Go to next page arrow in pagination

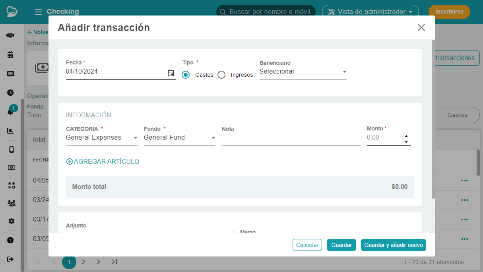click(99, 262)
